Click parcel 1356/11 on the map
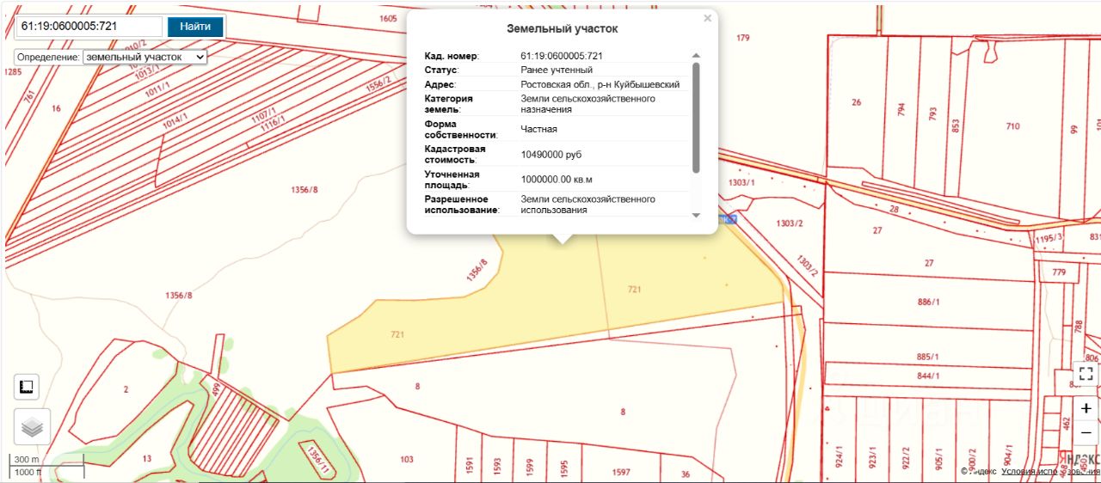 (x=317, y=460)
